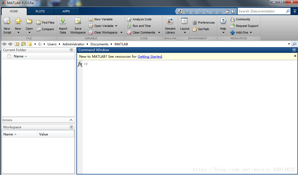Expand the New dropdown arrow
The height and width of the screenshot is (175, 298).
(18, 32)
